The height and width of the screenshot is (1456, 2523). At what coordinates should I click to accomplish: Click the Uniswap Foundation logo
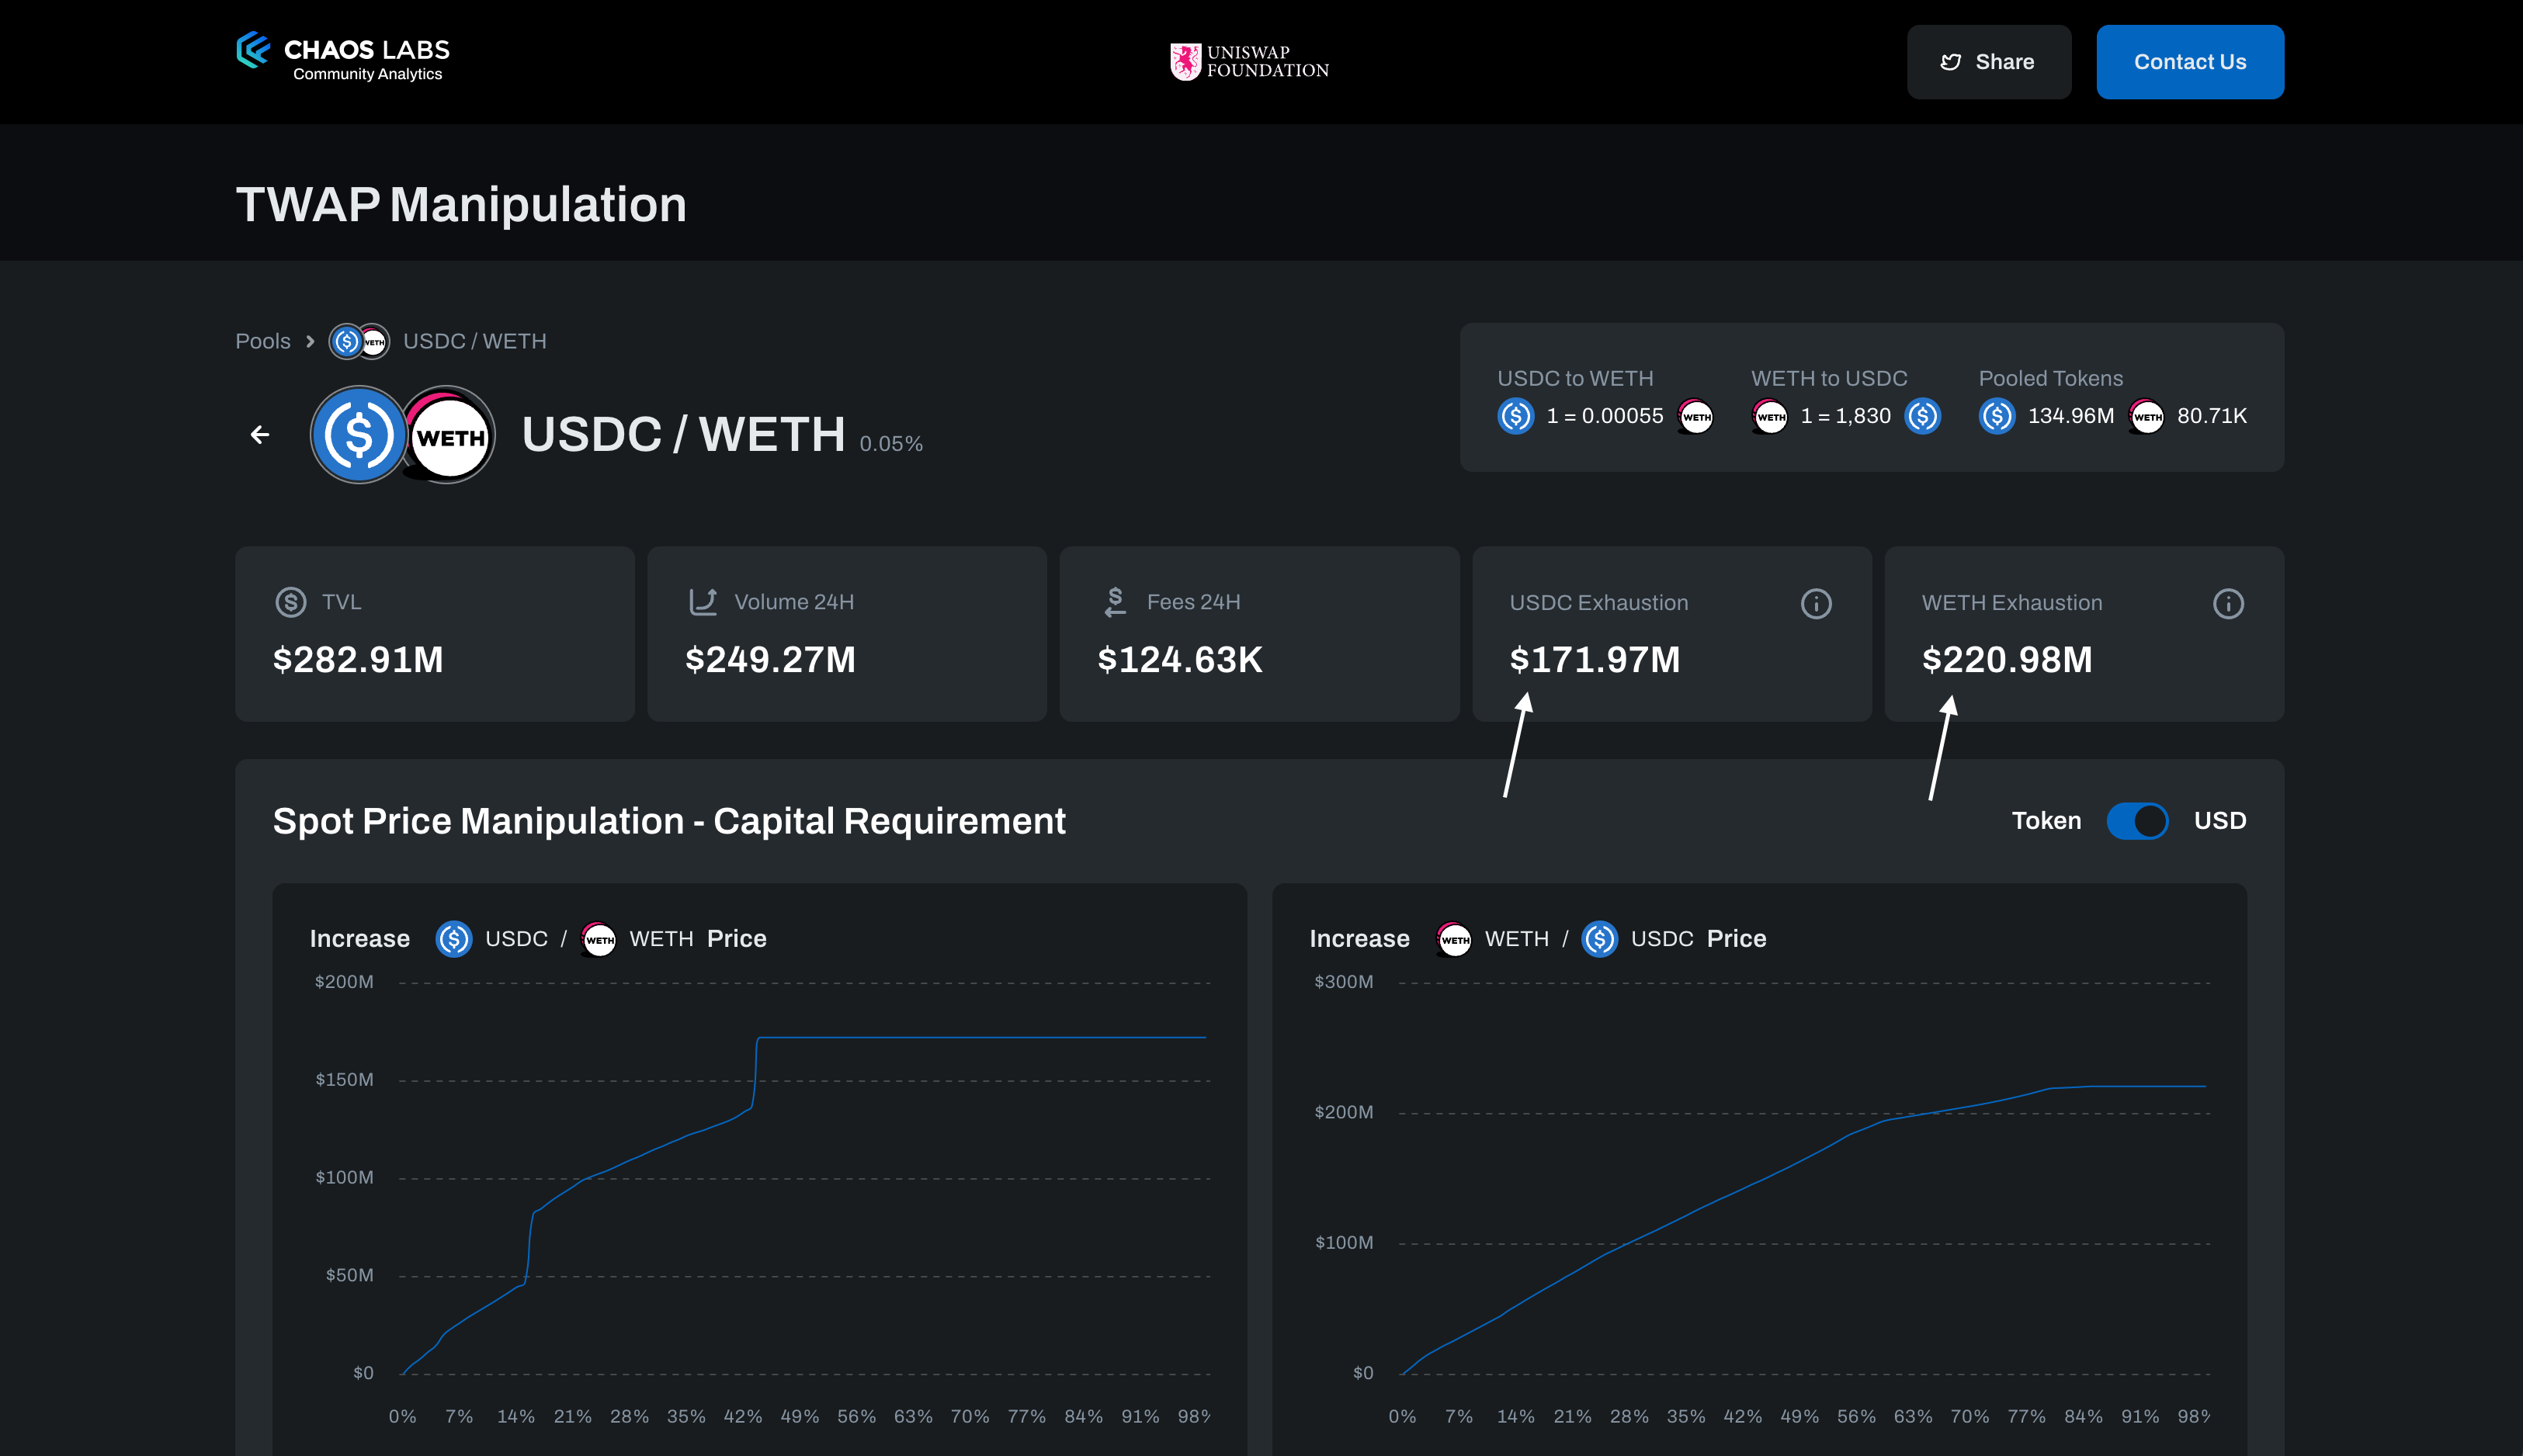click(1248, 61)
